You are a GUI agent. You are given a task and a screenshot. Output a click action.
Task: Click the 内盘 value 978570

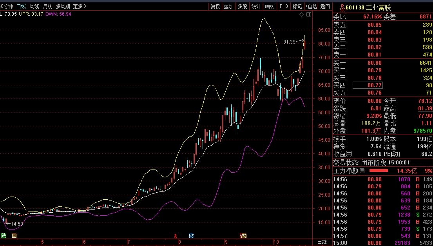(423, 131)
